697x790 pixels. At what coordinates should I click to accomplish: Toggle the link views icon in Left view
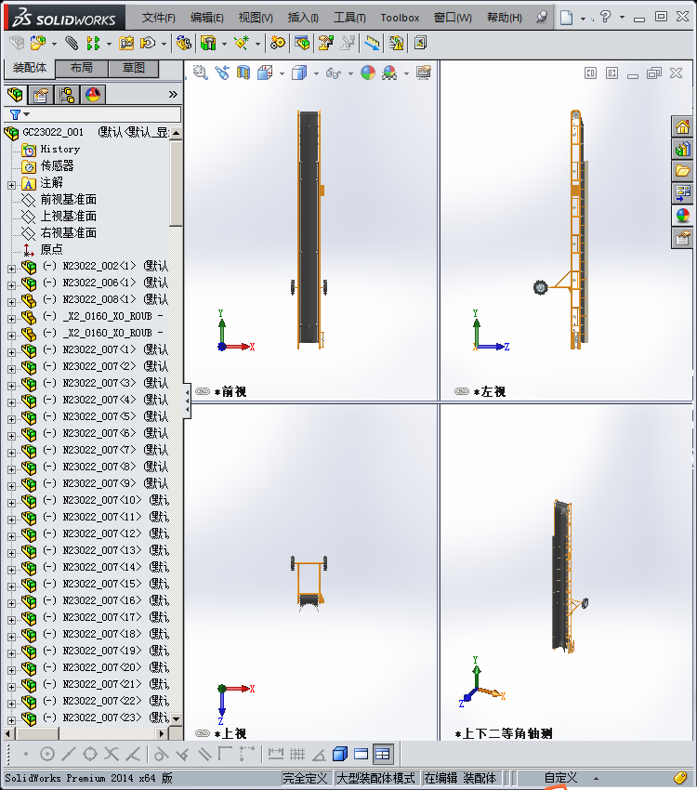tap(462, 391)
